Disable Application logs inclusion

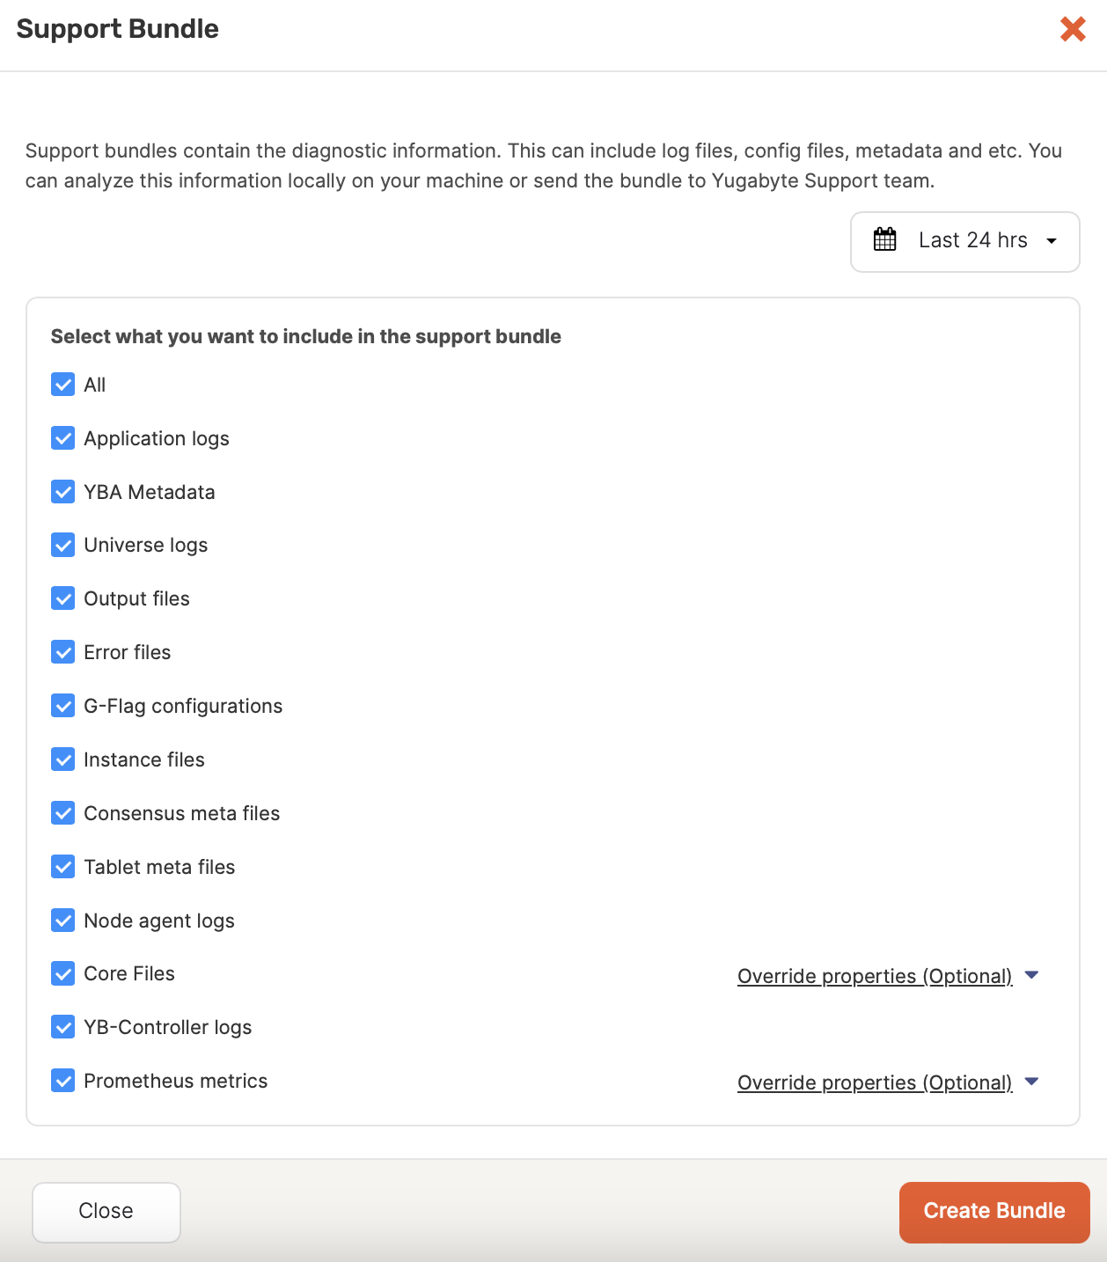pos(62,438)
